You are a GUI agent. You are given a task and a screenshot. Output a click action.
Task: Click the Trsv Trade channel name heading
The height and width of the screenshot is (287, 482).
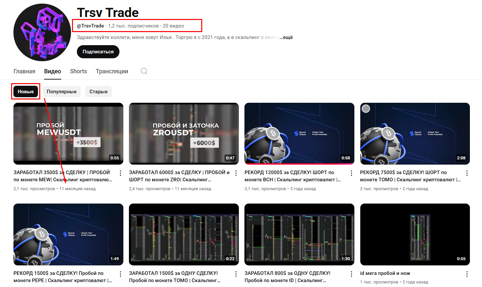pos(108,12)
